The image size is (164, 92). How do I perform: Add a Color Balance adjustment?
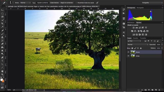(135, 31)
